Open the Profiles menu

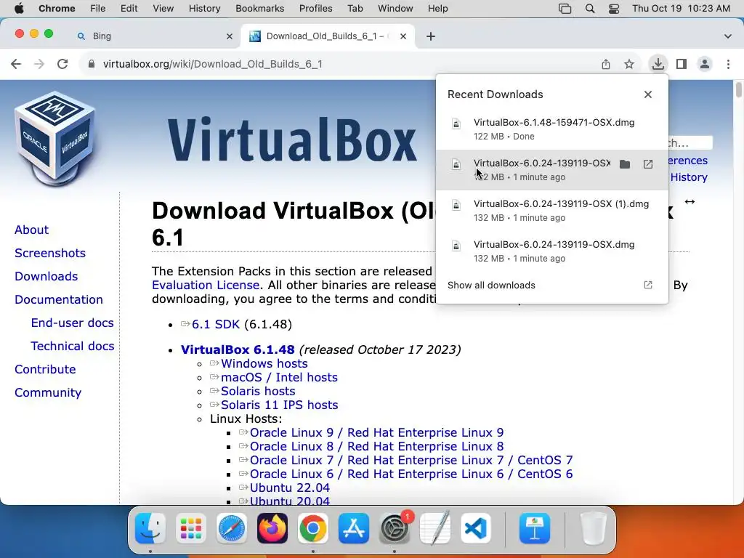[315, 9]
